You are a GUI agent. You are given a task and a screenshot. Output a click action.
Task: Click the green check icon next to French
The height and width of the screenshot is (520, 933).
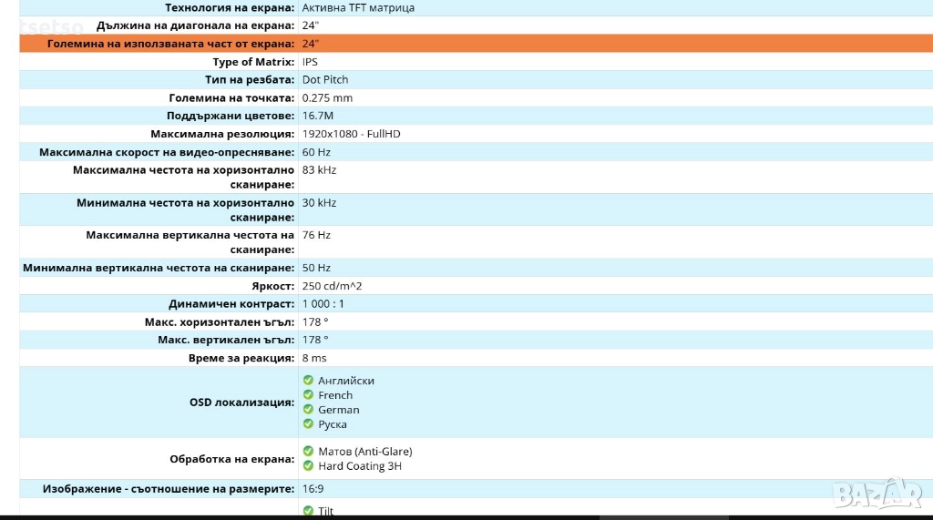point(308,395)
